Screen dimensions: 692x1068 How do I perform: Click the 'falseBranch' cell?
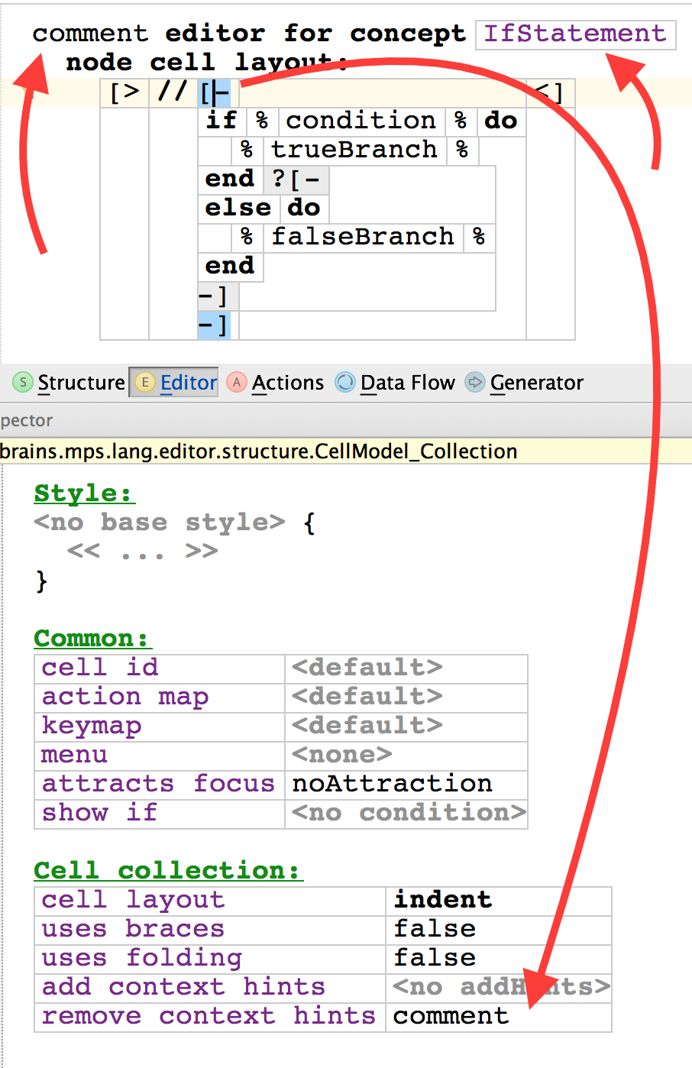coord(363,237)
